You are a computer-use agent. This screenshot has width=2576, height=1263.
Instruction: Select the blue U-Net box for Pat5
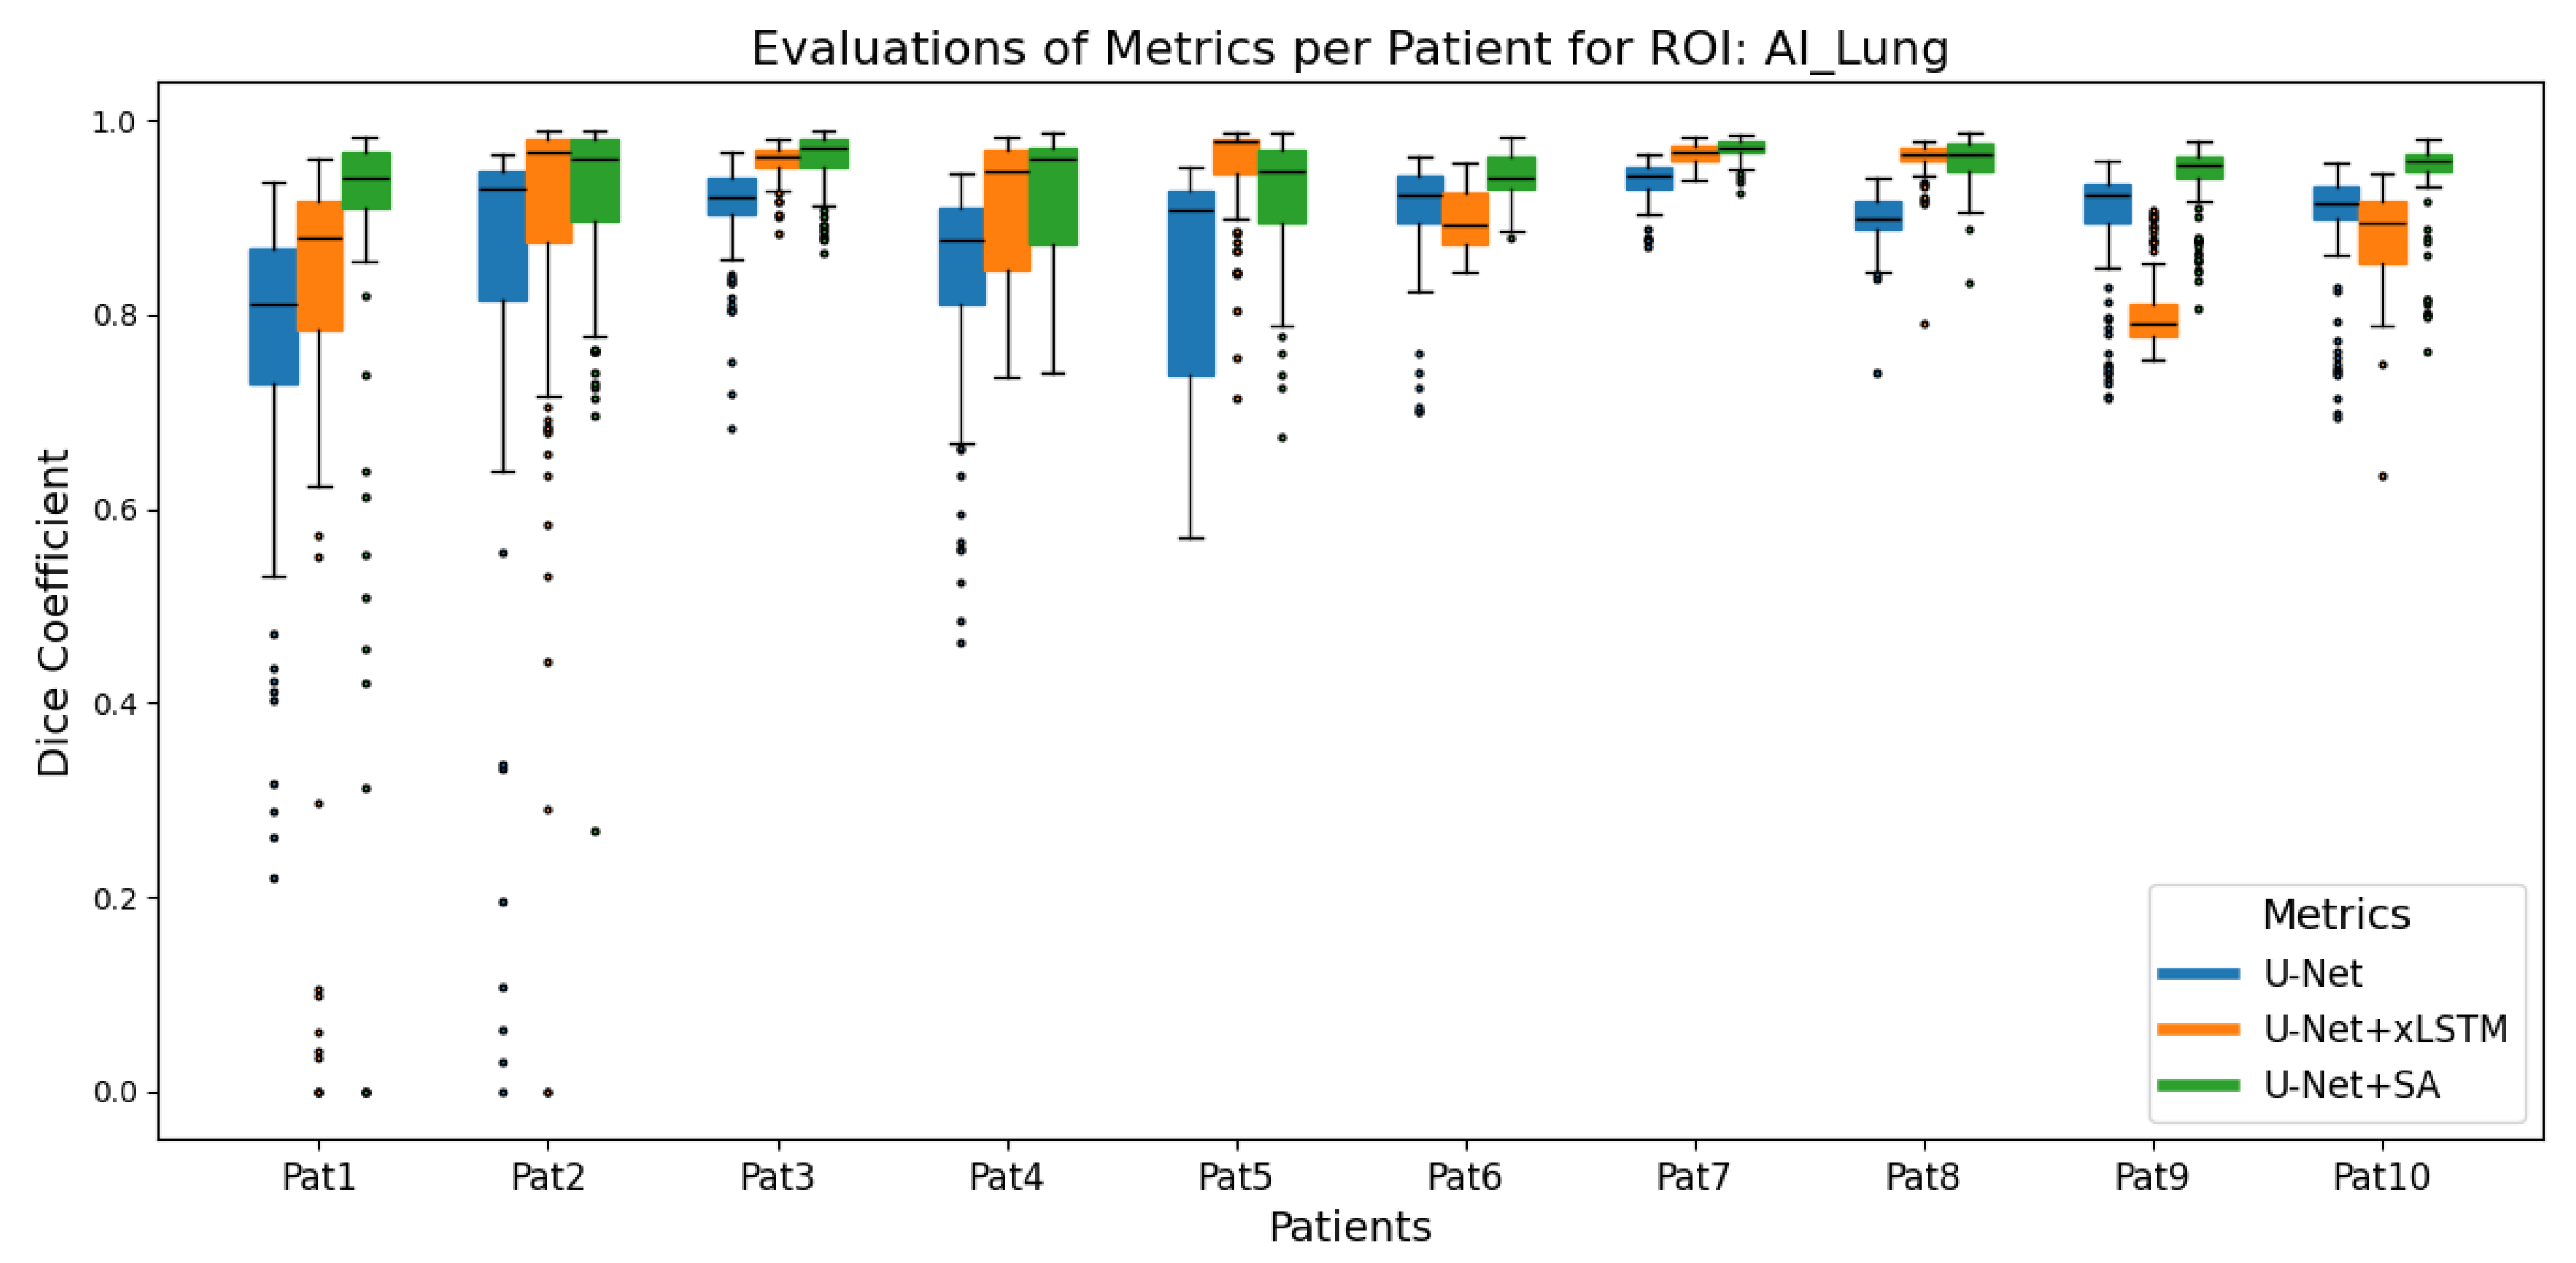click(x=1191, y=284)
